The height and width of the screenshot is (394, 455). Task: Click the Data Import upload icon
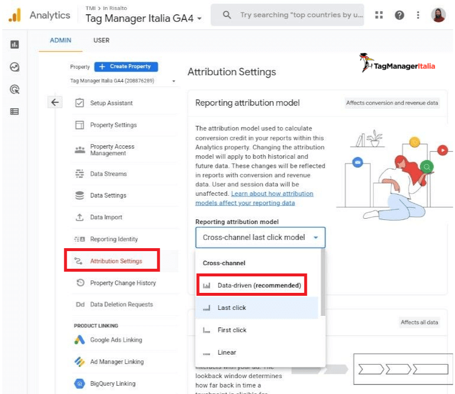pos(79,217)
